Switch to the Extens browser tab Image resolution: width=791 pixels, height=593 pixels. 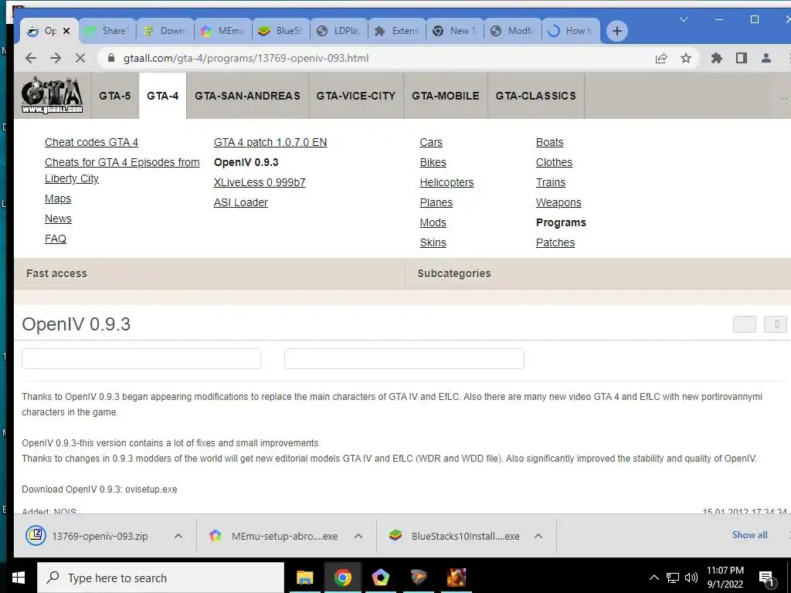point(398,31)
